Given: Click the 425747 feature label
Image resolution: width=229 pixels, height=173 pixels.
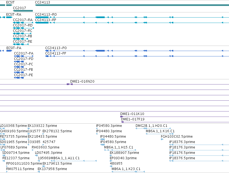Looking at the screenshot, I should coord(49,142).
